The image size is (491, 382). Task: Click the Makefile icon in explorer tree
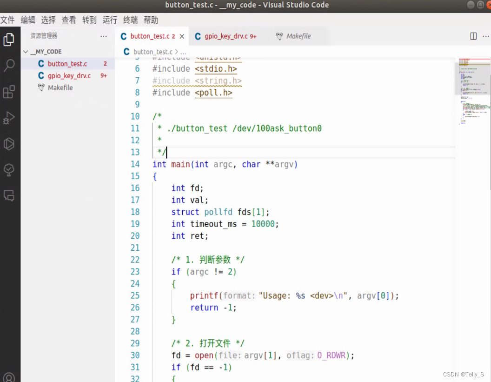coord(41,87)
